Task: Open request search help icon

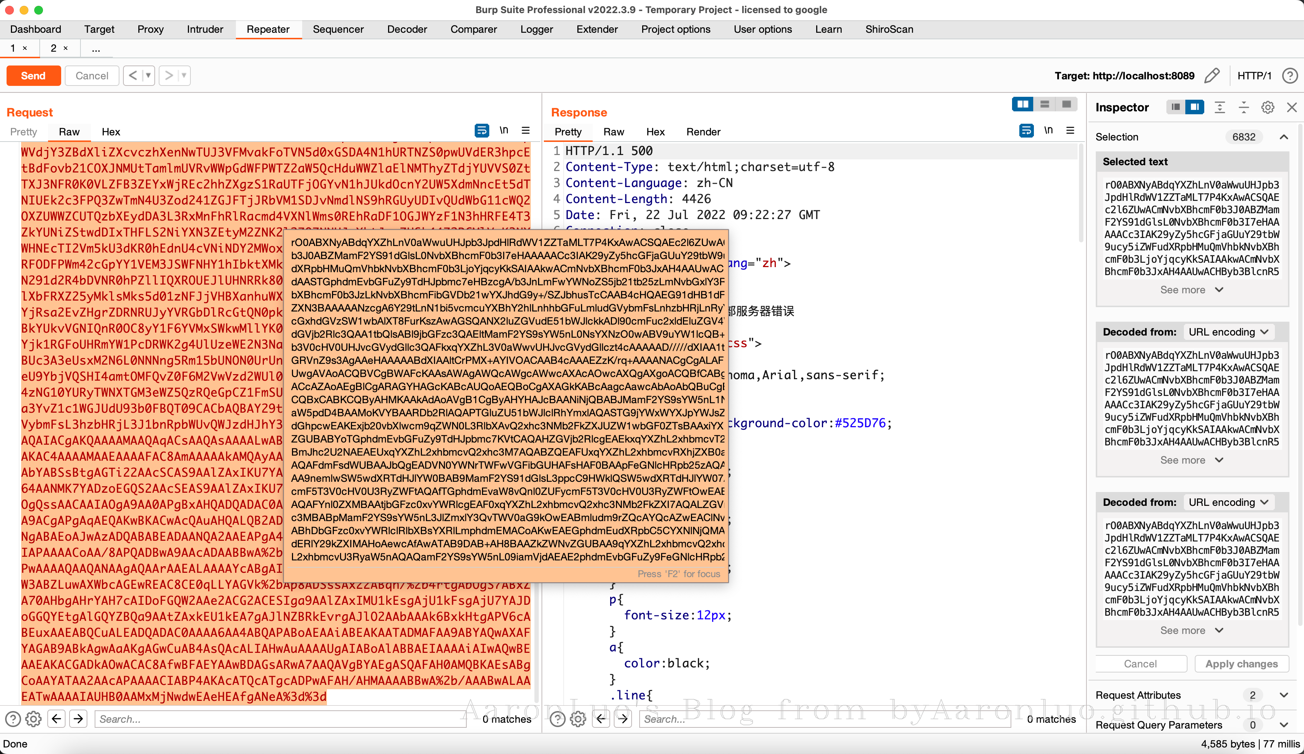Action: pyautogui.click(x=12, y=719)
